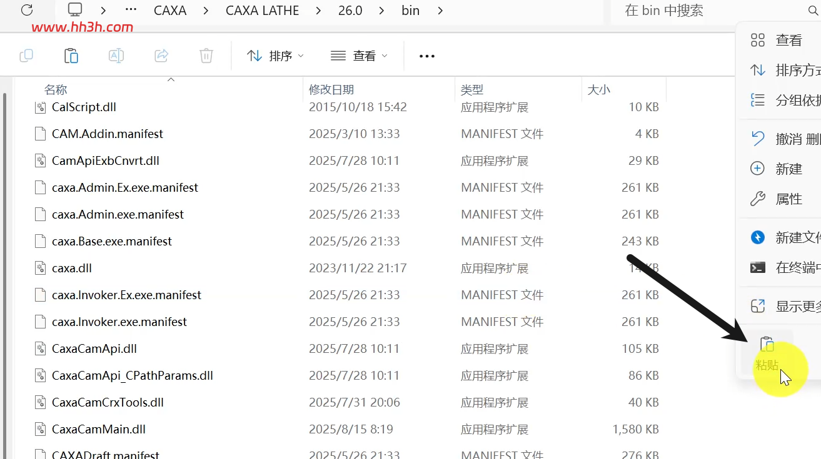Click the rename icon in toolbar
The image size is (821, 459).
(116, 56)
